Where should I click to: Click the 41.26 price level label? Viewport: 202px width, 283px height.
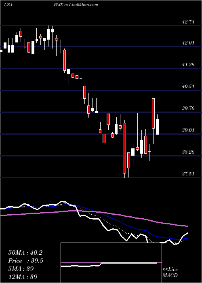(x=188, y=65)
